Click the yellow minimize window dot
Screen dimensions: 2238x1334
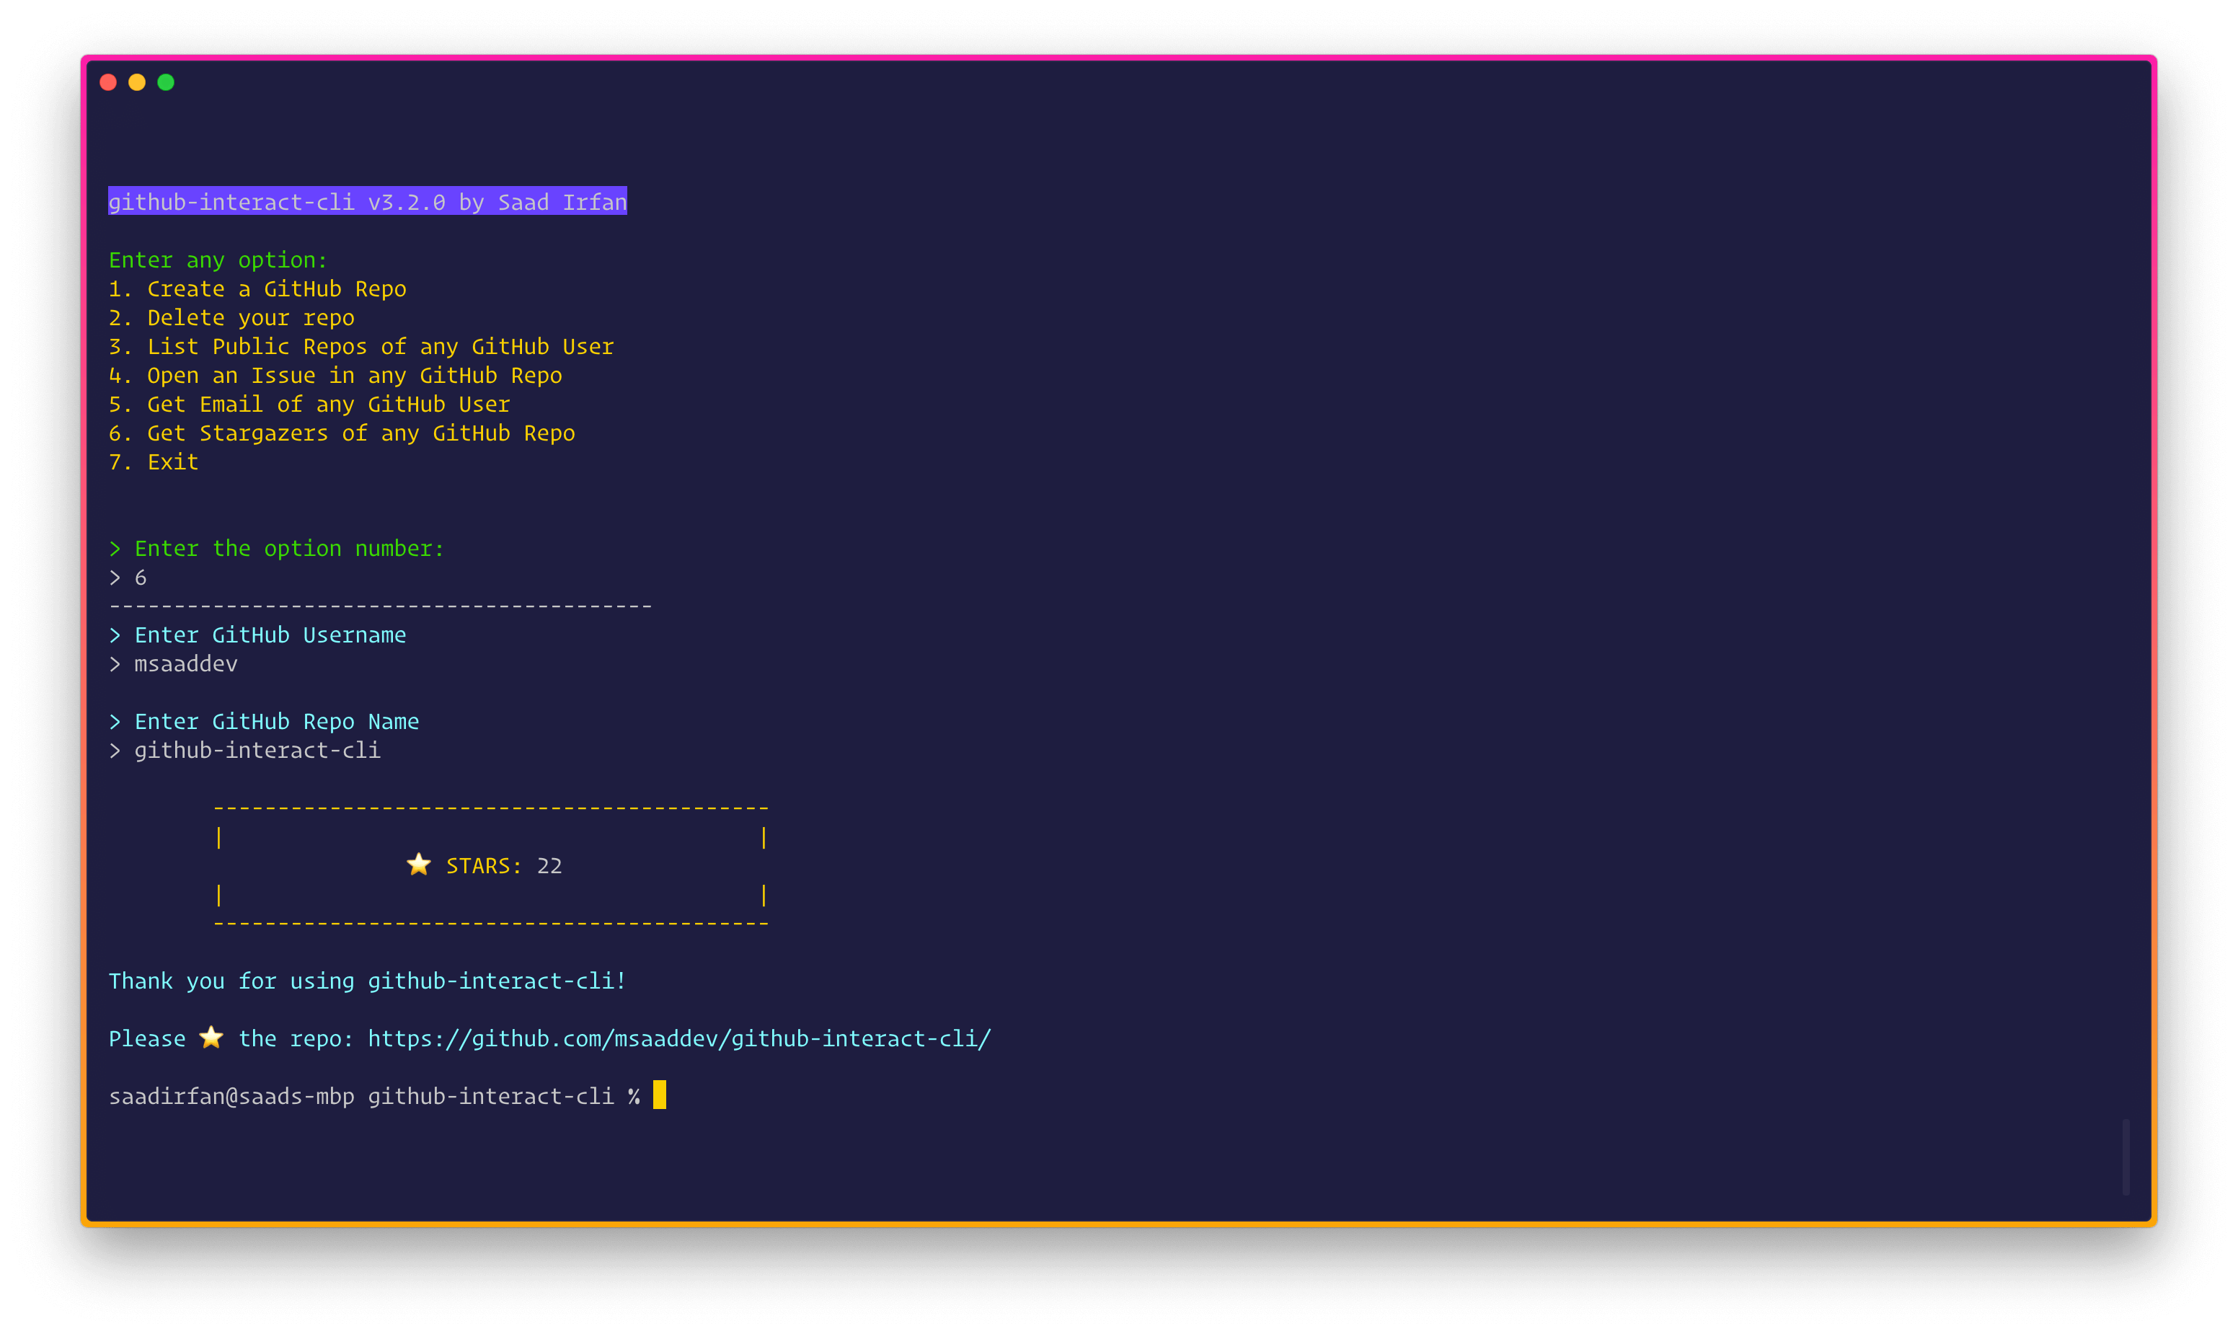pyautogui.click(x=136, y=83)
